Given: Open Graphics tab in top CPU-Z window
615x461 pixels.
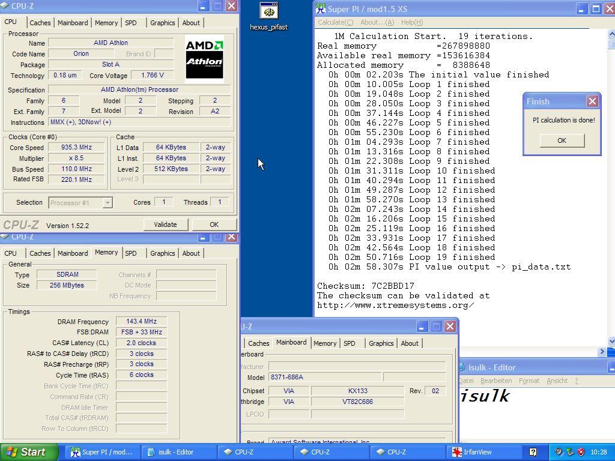Looking at the screenshot, I should [162, 23].
